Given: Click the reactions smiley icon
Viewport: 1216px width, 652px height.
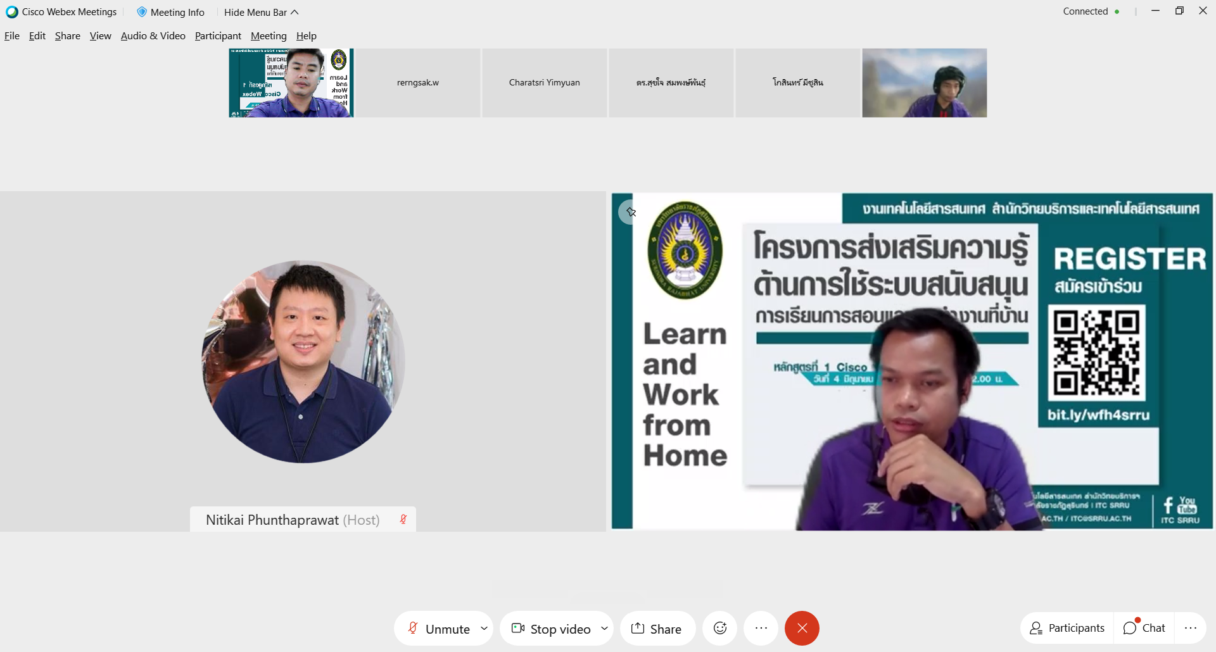Looking at the screenshot, I should 719,628.
